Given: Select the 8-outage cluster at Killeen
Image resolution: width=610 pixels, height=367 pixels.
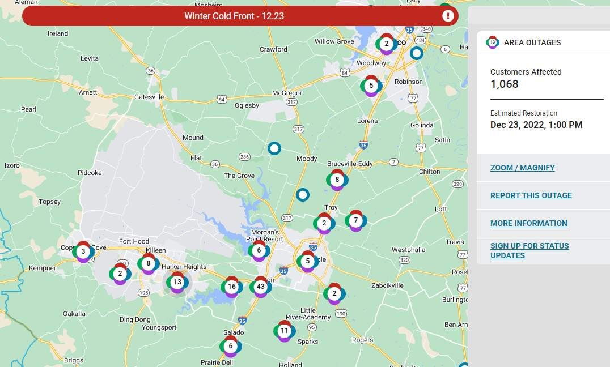Looking at the screenshot, I should point(148,263).
